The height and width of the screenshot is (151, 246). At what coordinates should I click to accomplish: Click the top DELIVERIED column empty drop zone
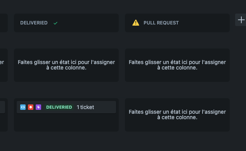[66, 65]
